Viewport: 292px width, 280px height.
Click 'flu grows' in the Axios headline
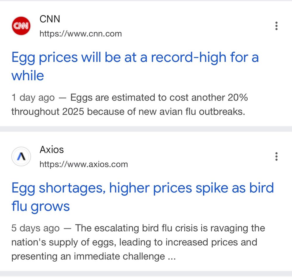(x=40, y=206)
